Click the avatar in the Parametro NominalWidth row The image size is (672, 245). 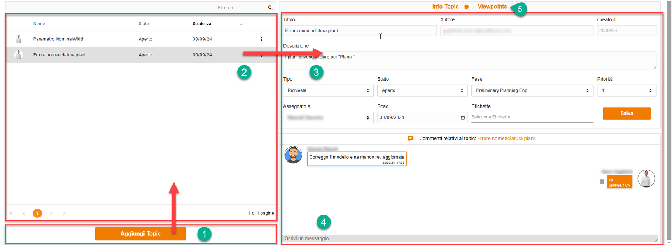point(18,39)
